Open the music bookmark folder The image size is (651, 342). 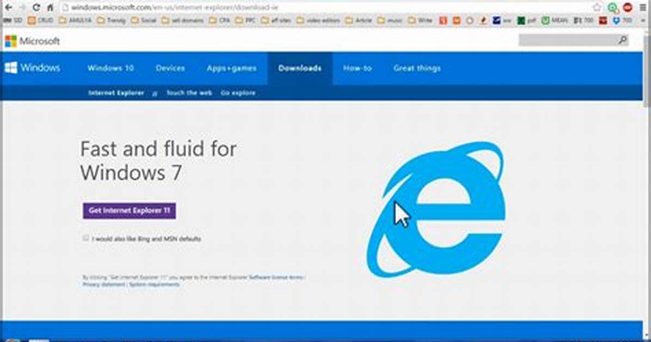(390, 20)
